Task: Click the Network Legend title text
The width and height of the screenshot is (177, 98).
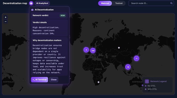Action: [x=158, y=81]
